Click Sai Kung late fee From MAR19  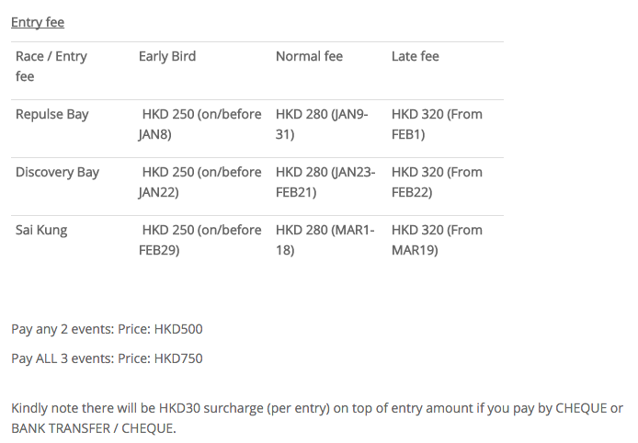click(x=437, y=240)
